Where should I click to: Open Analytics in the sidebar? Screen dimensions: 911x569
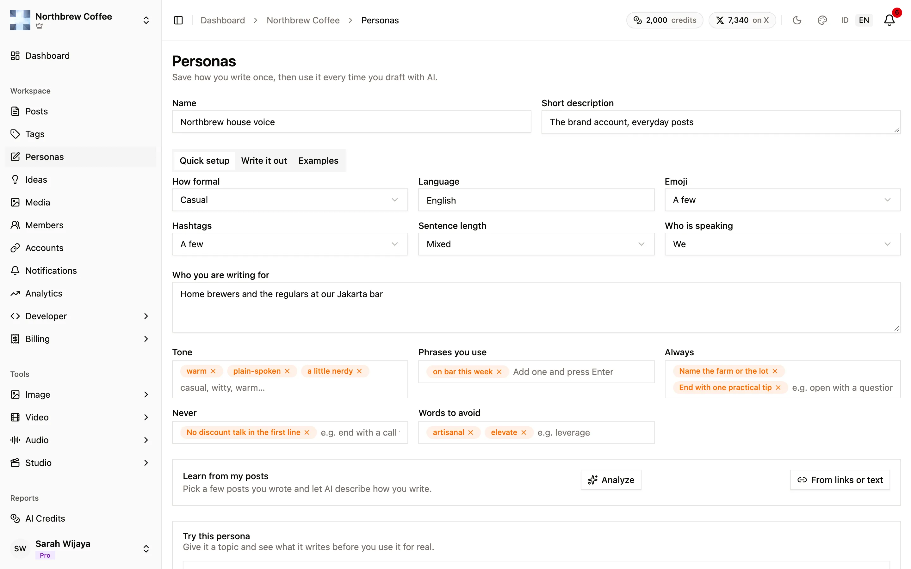pyautogui.click(x=81, y=294)
